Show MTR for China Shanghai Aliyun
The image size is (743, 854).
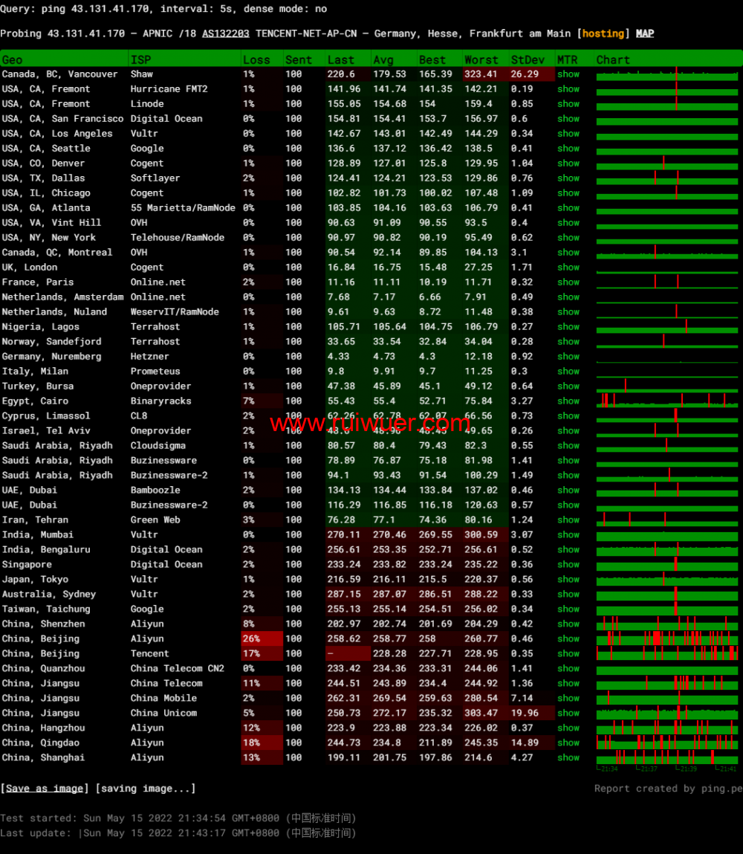pyautogui.click(x=568, y=758)
